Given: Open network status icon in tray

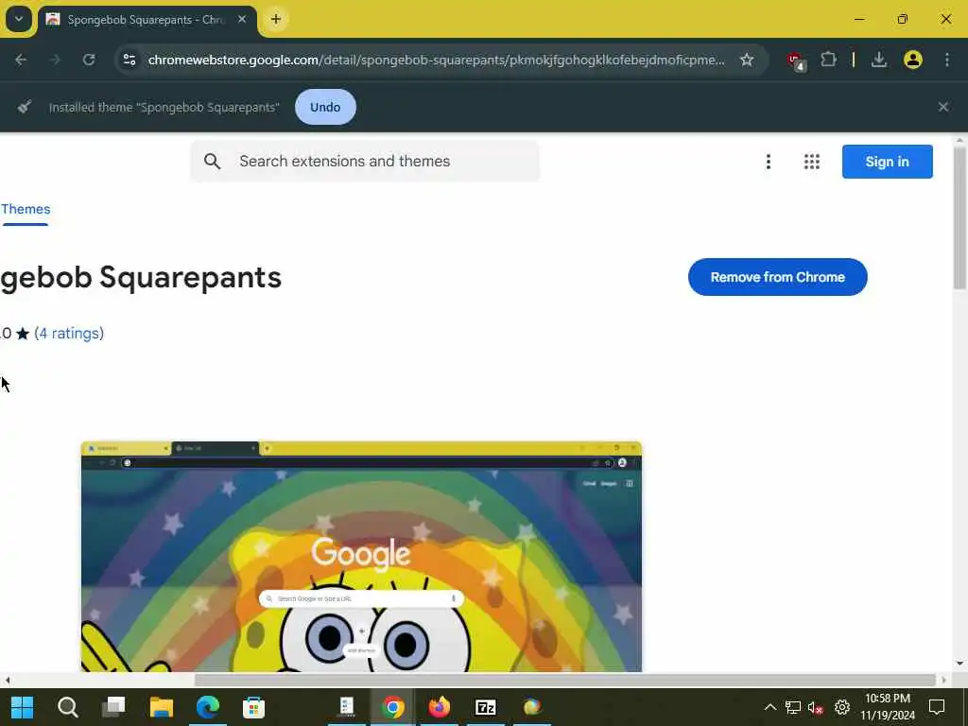Looking at the screenshot, I should click(x=793, y=707).
